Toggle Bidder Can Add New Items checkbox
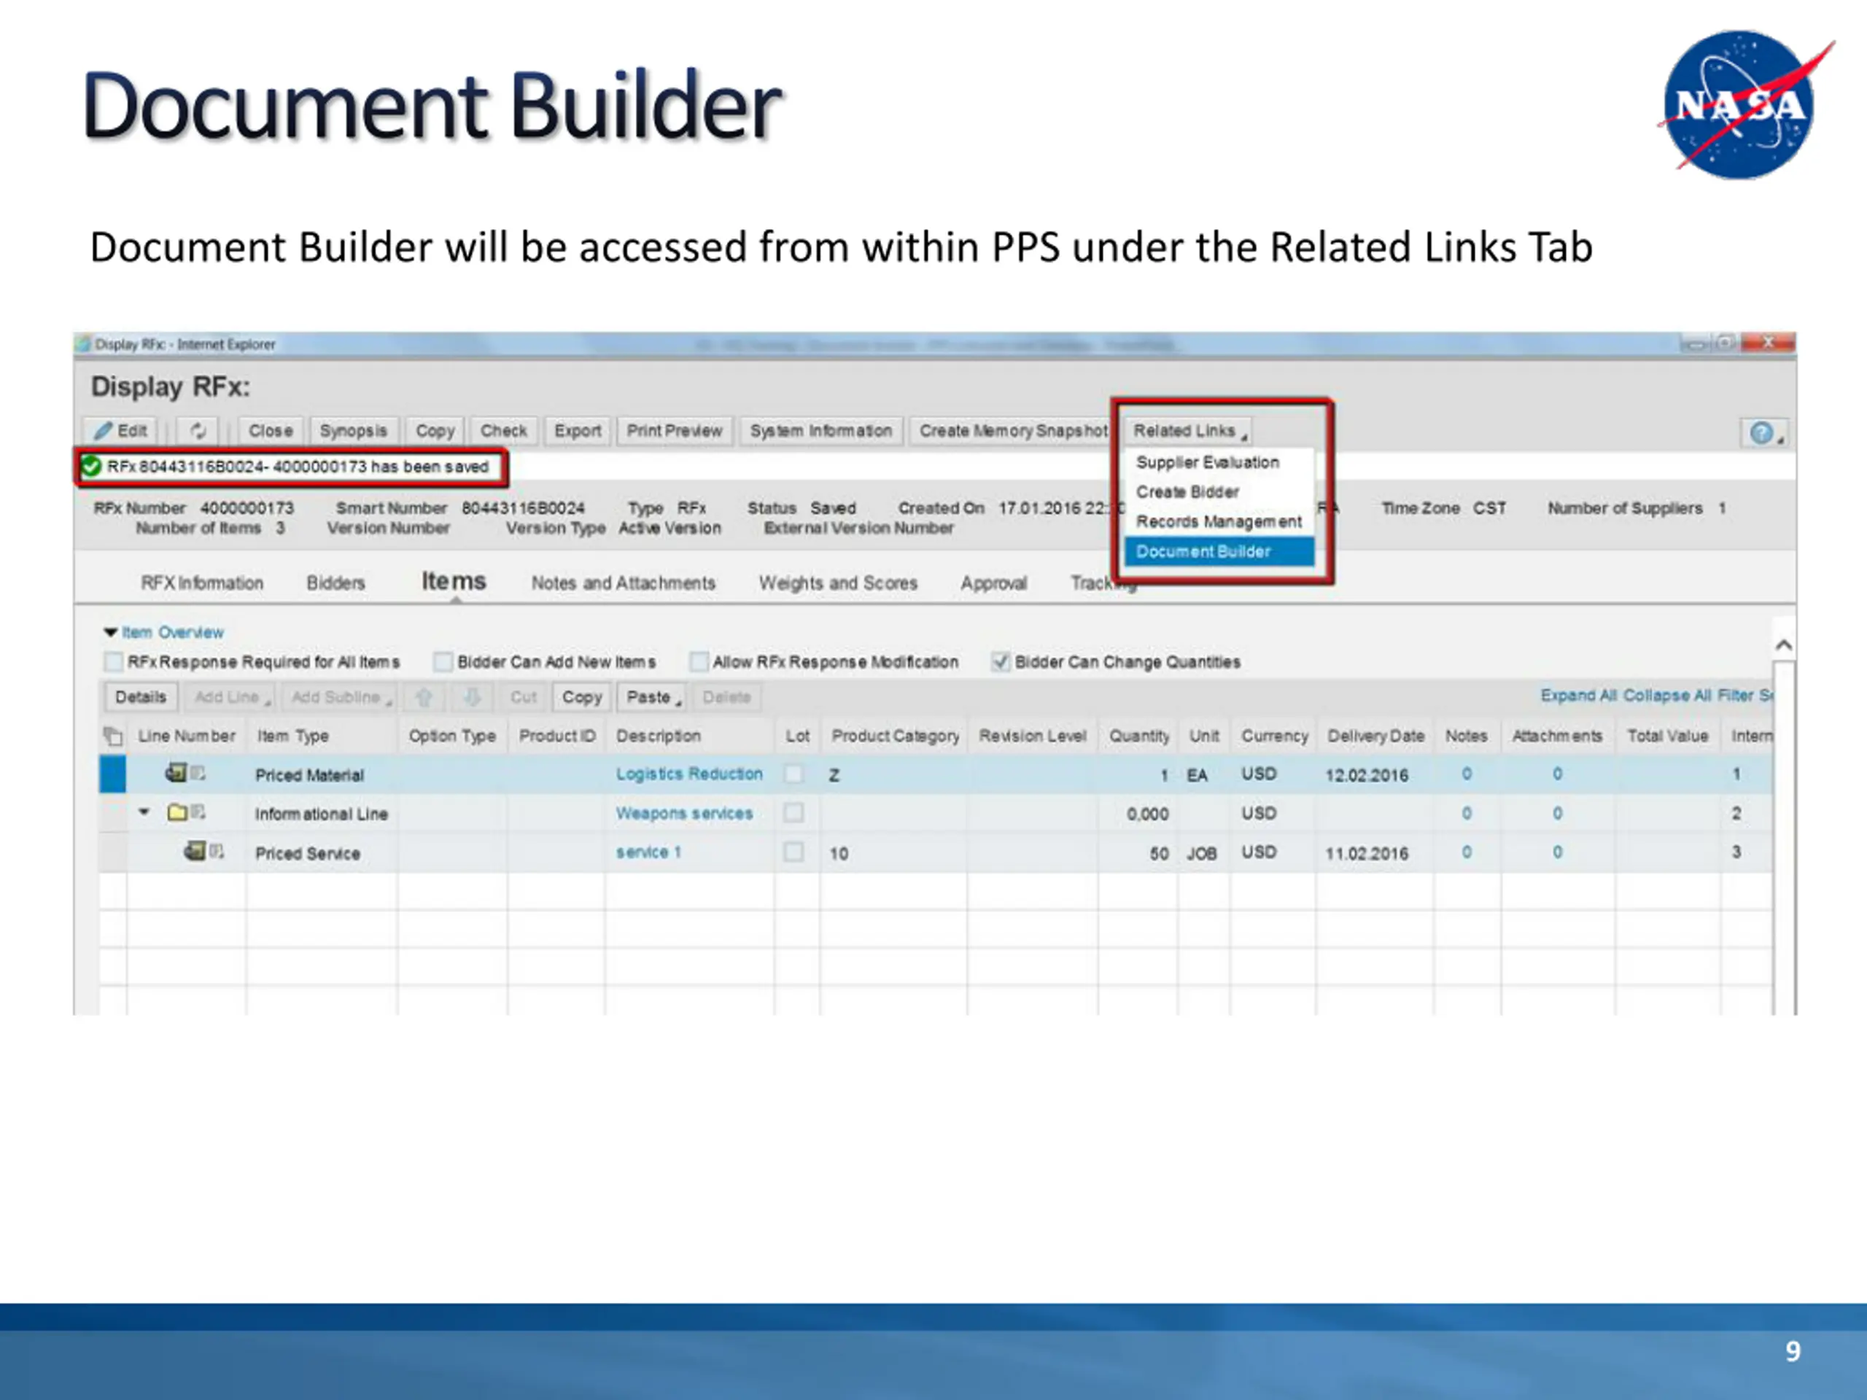 [x=442, y=661]
